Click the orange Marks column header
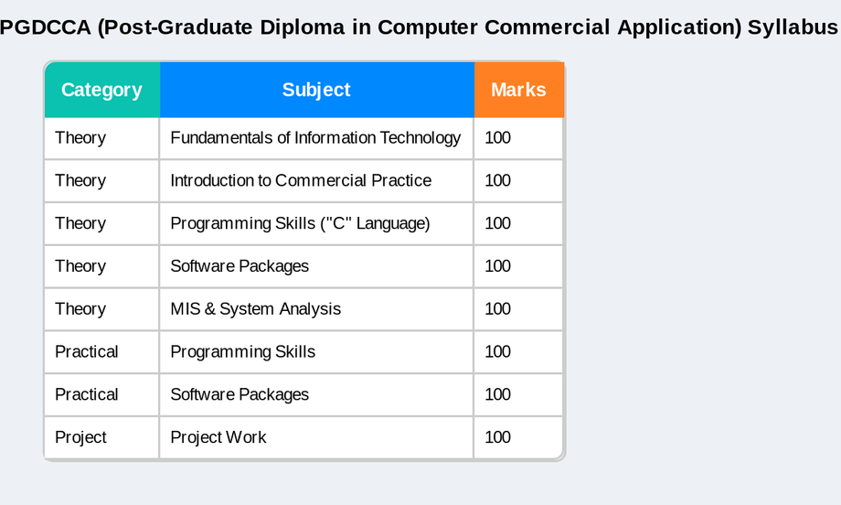Viewport: 841px width, 505px height. tap(518, 90)
